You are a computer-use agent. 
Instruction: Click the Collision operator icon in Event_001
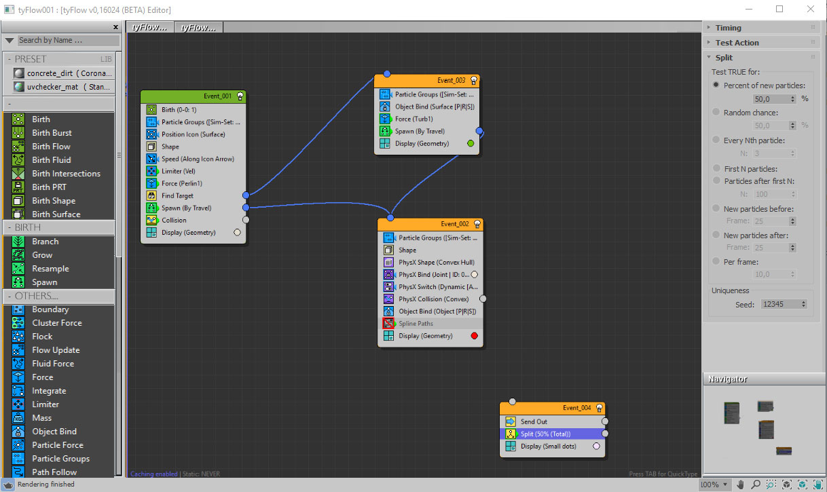click(151, 220)
